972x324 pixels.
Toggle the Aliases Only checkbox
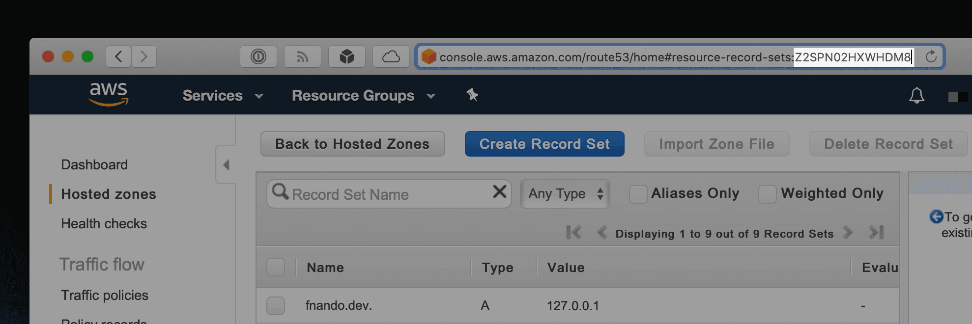[x=638, y=194]
